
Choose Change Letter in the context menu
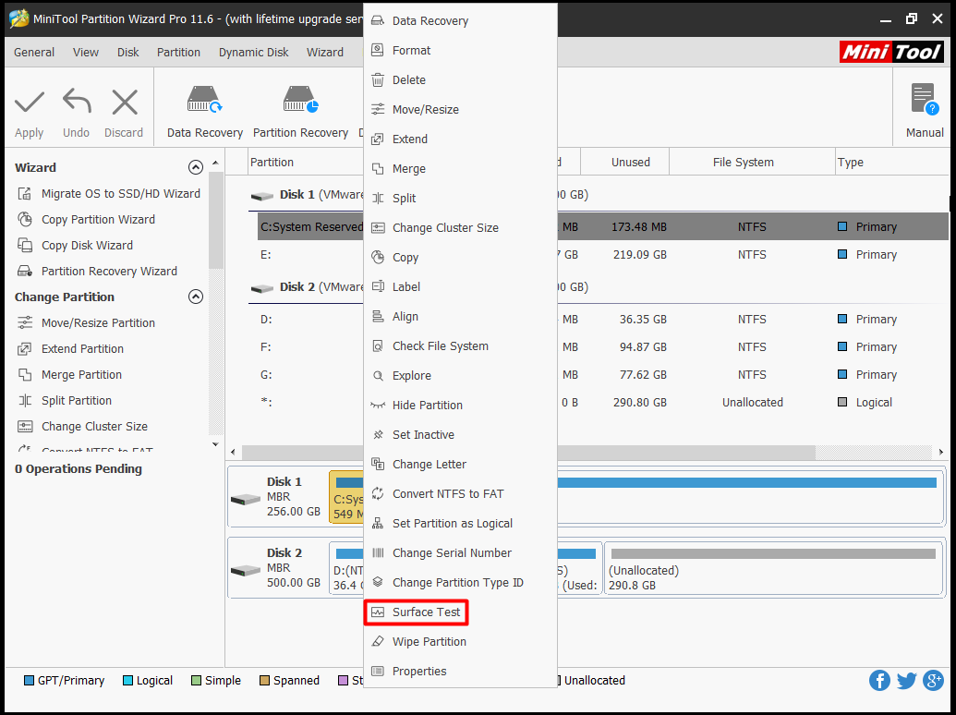[x=460, y=465]
